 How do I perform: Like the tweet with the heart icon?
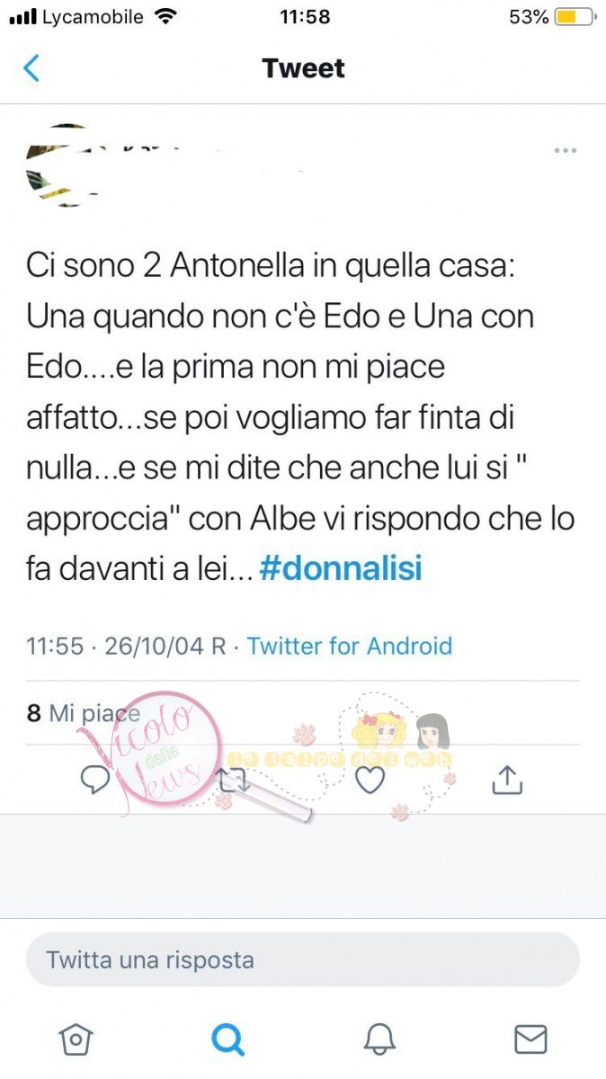click(x=370, y=780)
